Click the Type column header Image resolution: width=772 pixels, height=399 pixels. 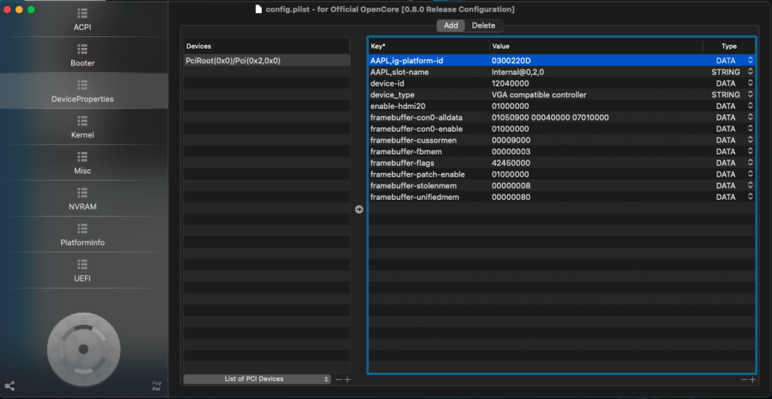(x=730, y=46)
